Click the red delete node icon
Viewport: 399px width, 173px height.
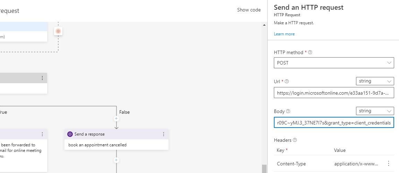58,31
